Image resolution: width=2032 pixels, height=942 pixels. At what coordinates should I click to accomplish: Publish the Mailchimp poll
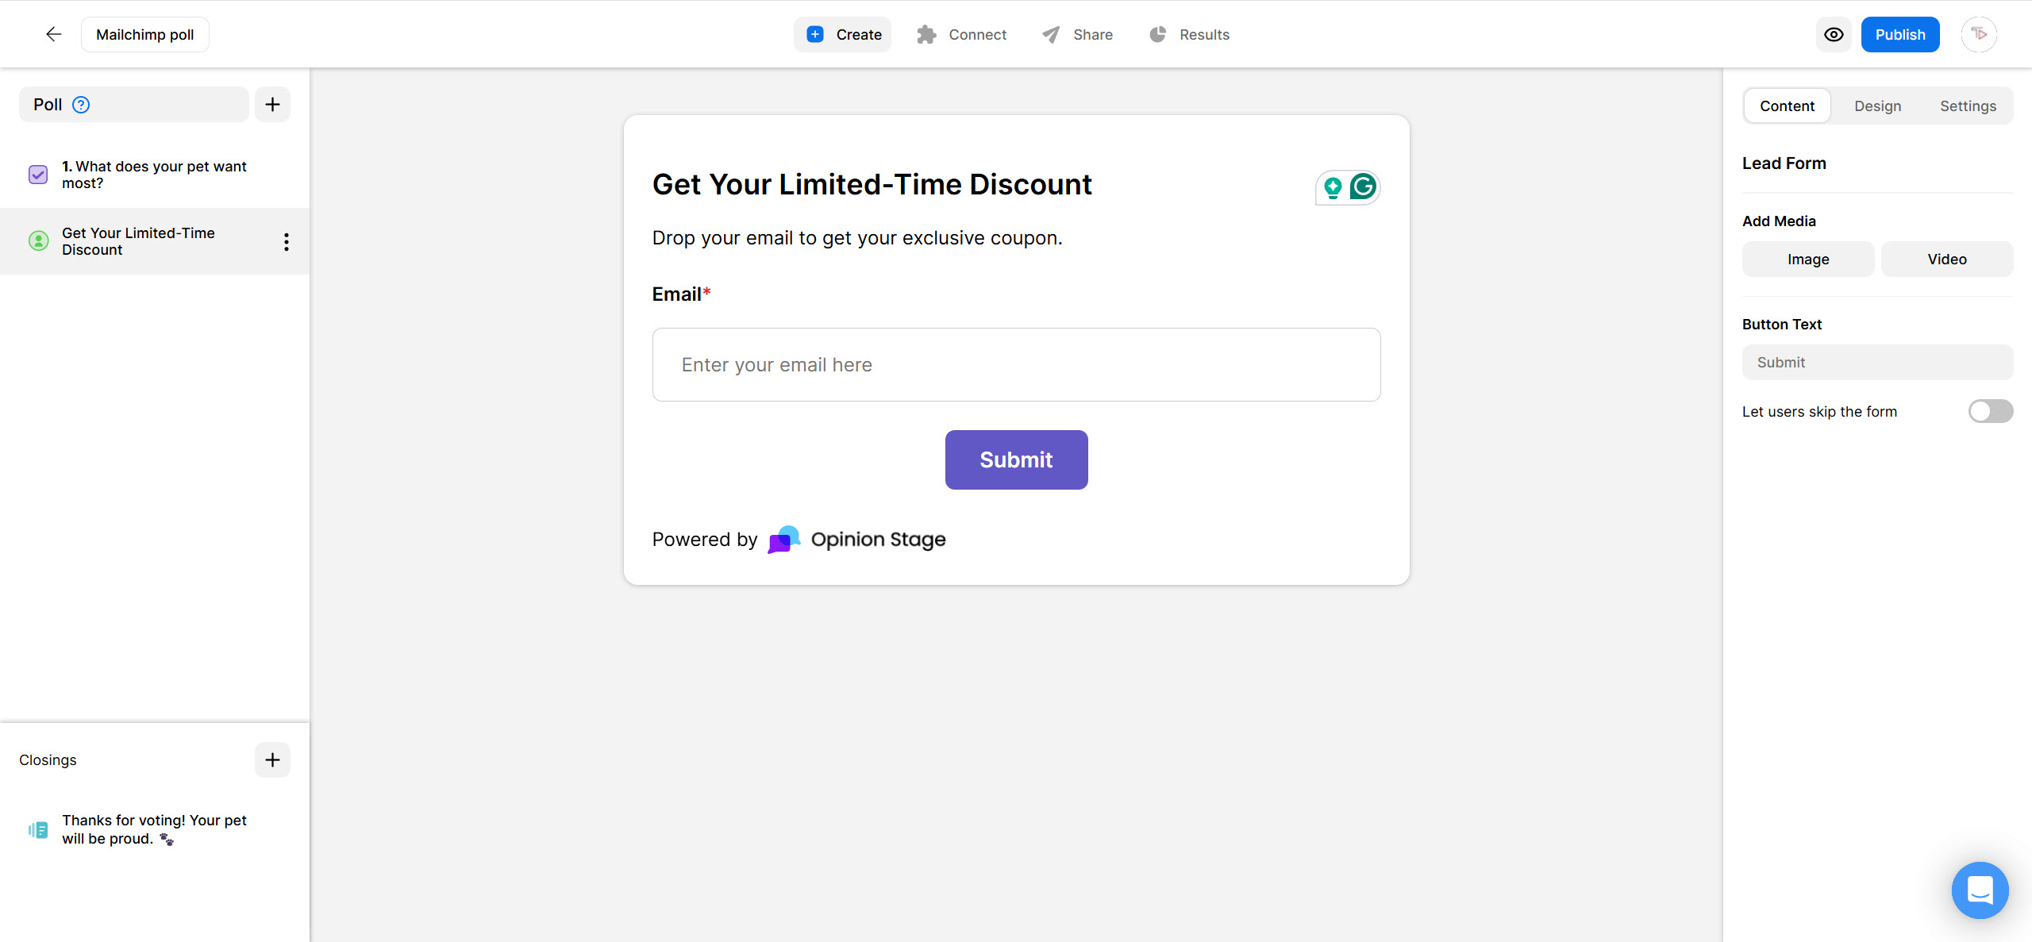point(1900,34)
